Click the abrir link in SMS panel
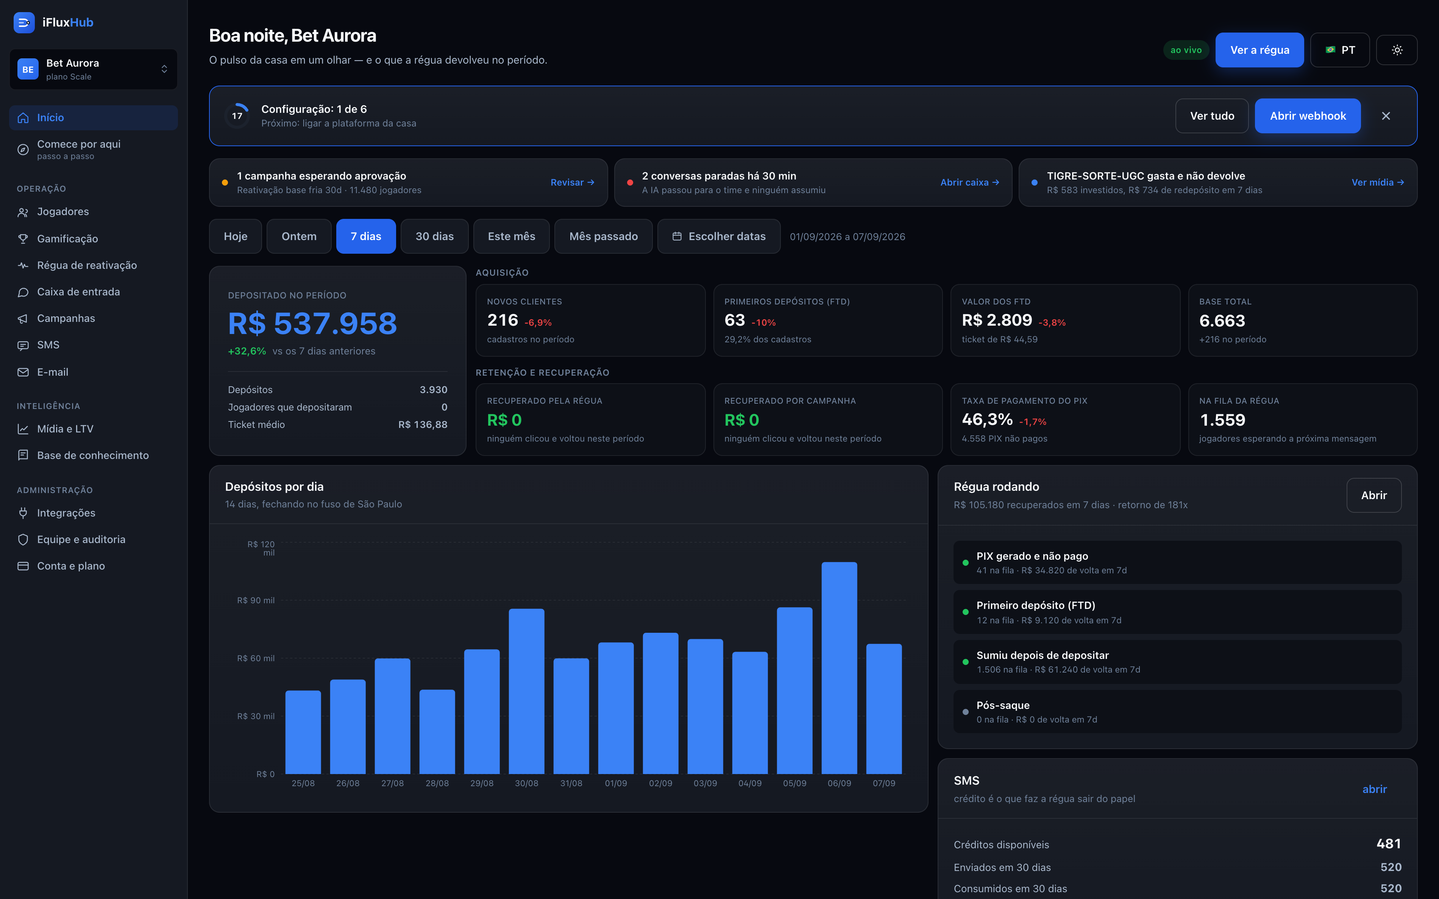The height and width of the screenshot is (899, 1439). pos(1374,789)
